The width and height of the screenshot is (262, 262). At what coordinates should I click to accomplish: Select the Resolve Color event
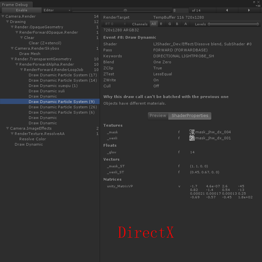pos(33,139)
